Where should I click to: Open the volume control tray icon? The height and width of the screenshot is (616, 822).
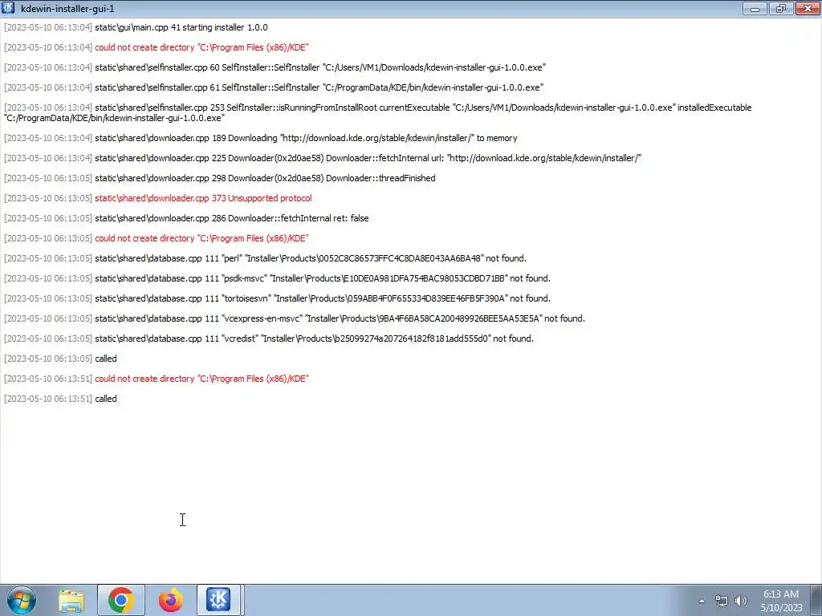pos(741,601)
